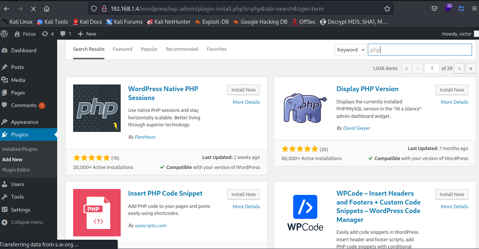Viewport: 479px width, 249px height.
Task: Open David Gwyer author link
Action: click(x=357, y=128)
